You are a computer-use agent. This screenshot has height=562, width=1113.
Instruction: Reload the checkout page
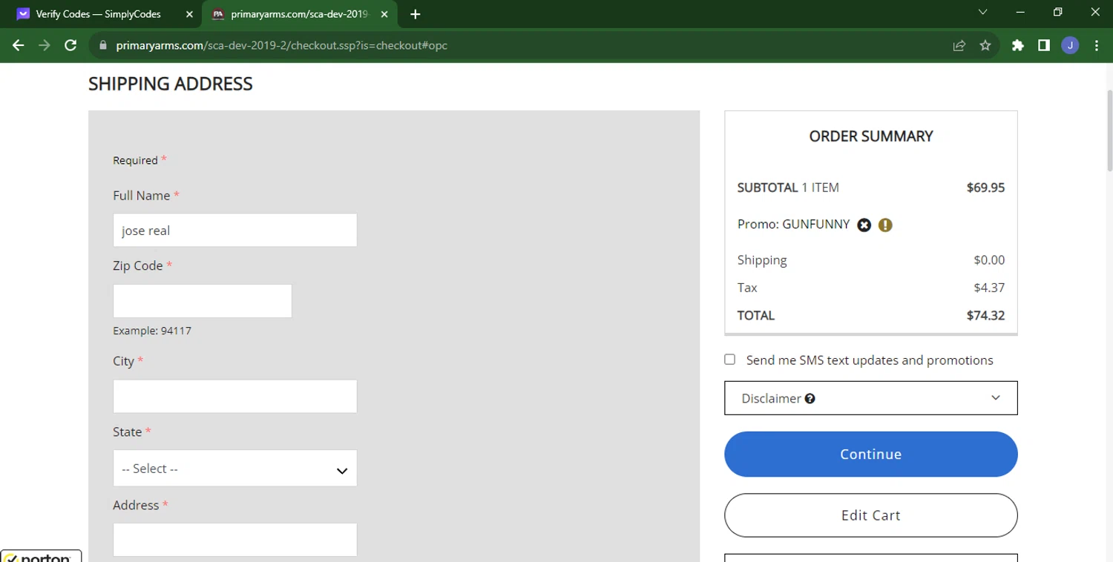click(x=70, y=45)
